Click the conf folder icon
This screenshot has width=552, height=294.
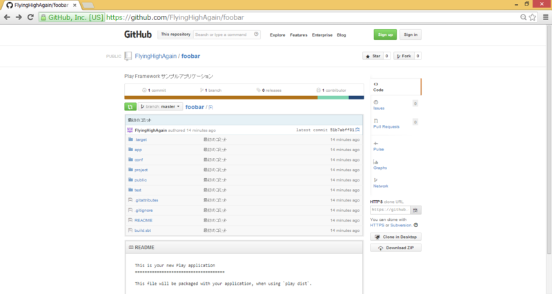[x=130, y=159]
